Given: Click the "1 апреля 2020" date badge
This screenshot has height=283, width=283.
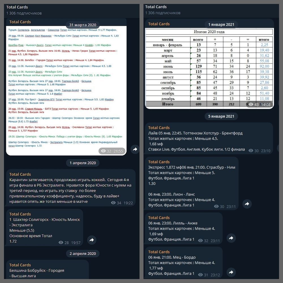Looking at the screenshot, I should [83, 163].
